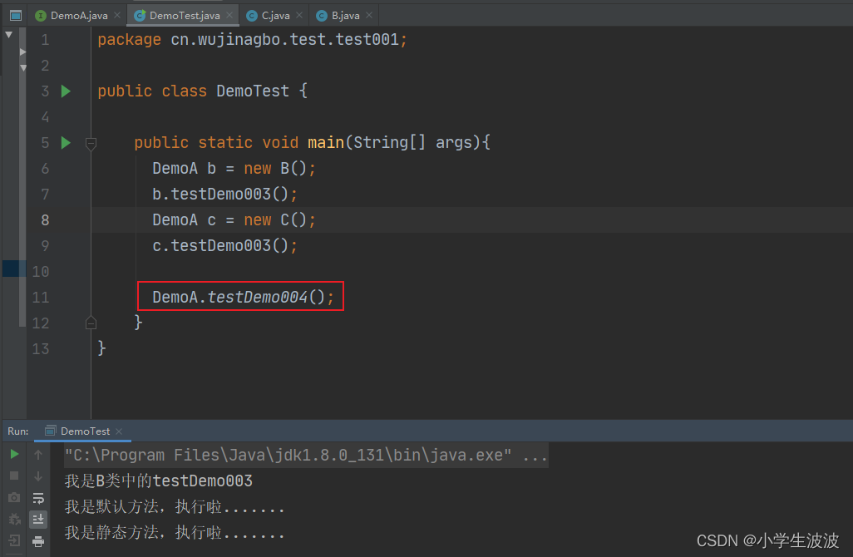Click 'DemoA.testDemo004();' statement

tap(243, 297)
